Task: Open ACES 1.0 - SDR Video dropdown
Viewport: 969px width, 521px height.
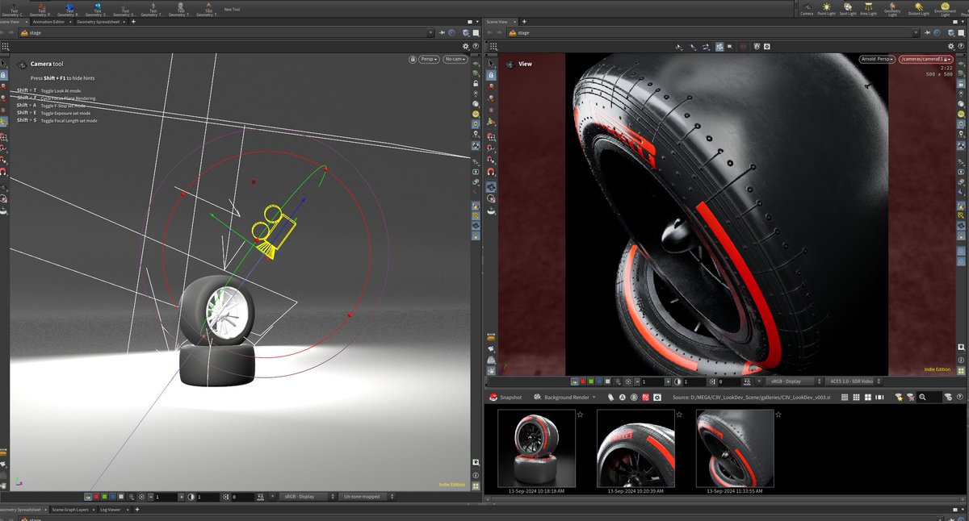Action: [854, 381]
